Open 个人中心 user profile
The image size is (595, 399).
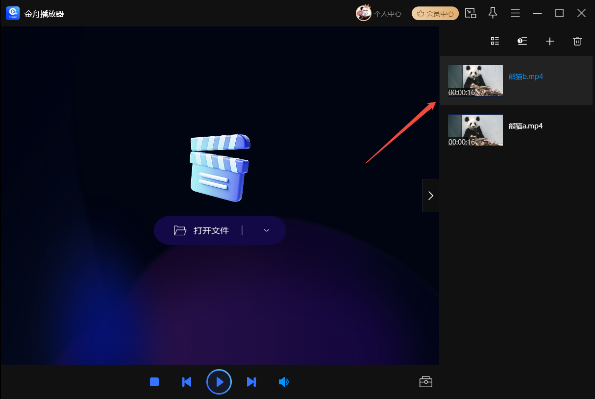point(379,14)
